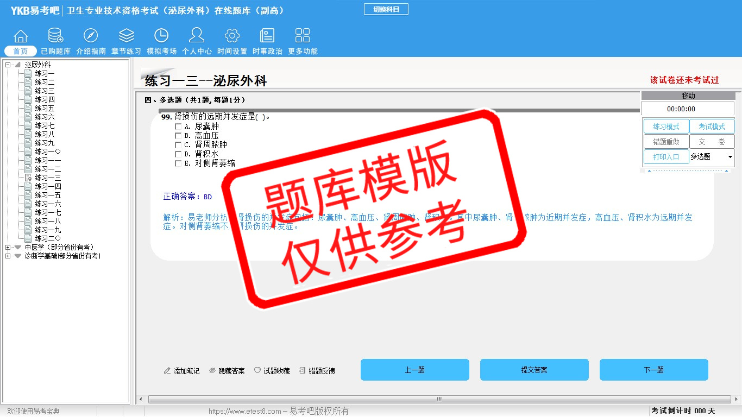742x417 pixels.
Task: Open 时事政治 news icon
Action: [x=267, y=36]
